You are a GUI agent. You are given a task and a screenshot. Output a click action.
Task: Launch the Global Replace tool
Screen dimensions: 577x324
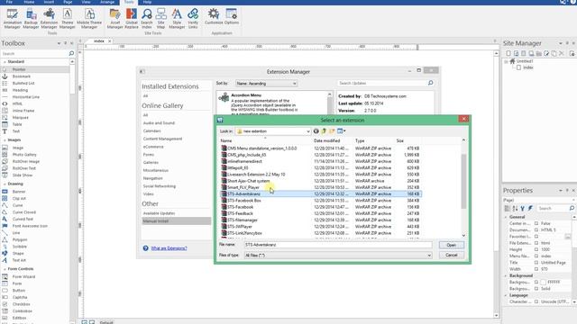pos(132,18)
